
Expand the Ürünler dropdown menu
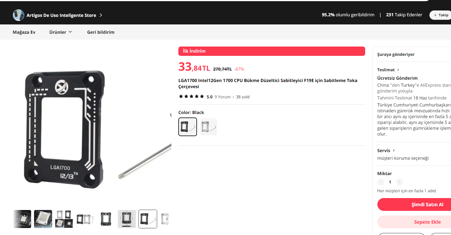point(61,32)
